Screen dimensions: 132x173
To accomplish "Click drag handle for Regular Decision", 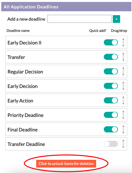I will coord(123,72).
